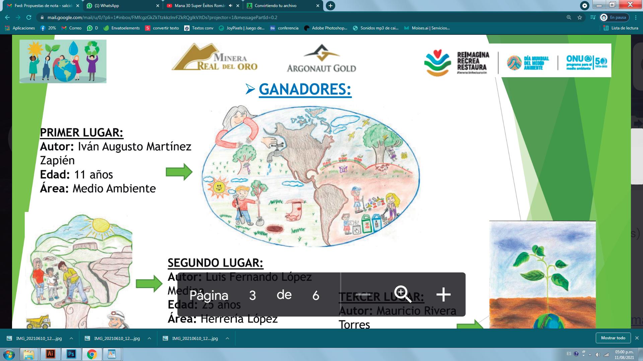Click the page number 3 field
Viewport: 643px width, 361px height.
point(253,295)
